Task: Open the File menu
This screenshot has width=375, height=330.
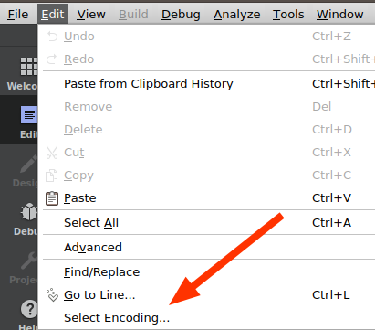Action: pyautogui.click(x=18, y=15)
